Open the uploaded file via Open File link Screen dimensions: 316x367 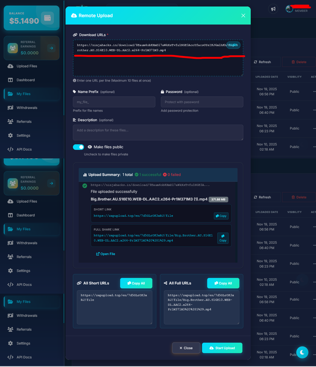[106, 254]
